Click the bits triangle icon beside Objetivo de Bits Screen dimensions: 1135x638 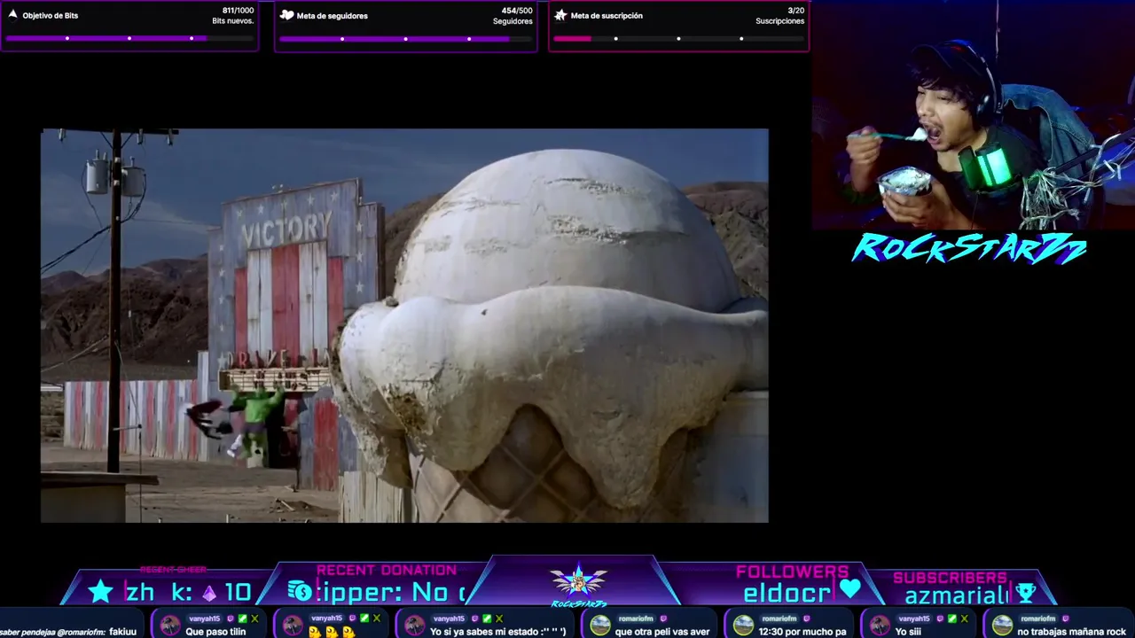[12, 15]
